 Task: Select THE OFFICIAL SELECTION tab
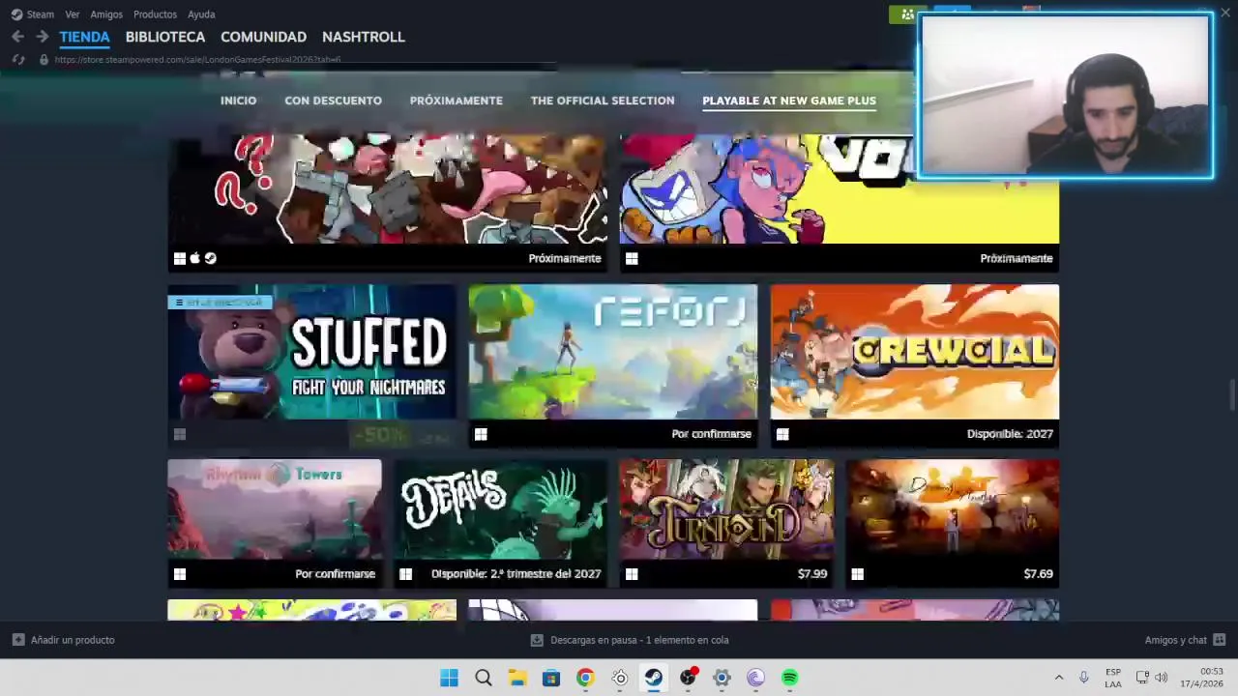point(603,101)
